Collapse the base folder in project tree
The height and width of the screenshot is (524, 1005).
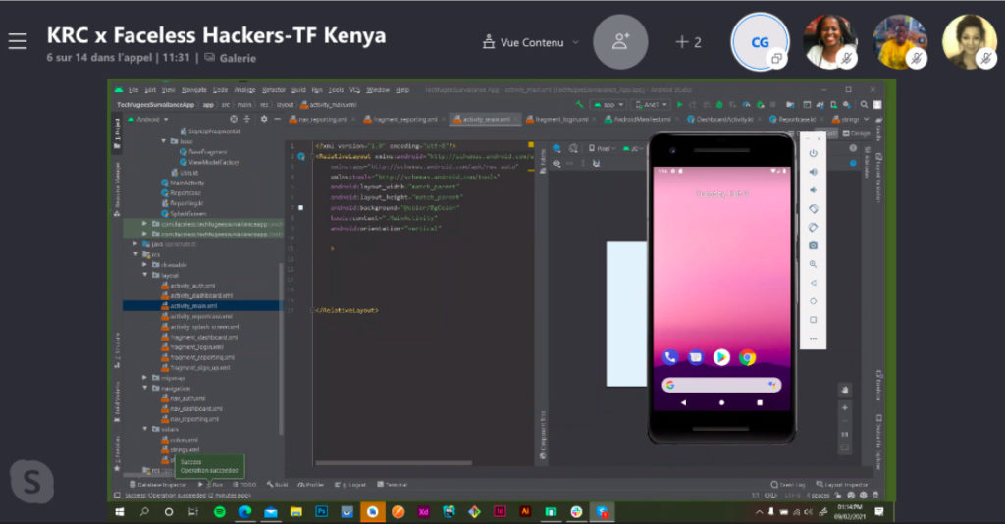[164, 141]
